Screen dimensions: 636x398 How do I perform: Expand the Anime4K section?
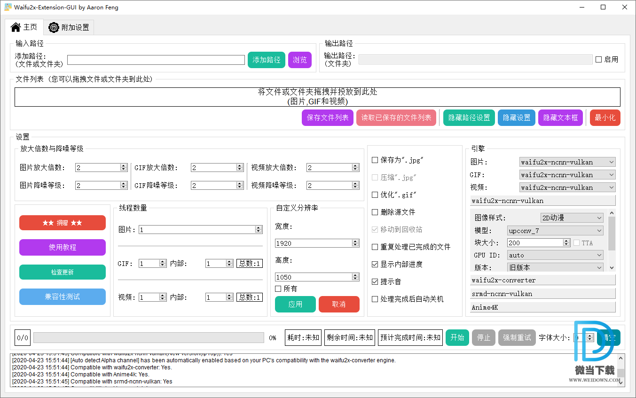[543, 307]
